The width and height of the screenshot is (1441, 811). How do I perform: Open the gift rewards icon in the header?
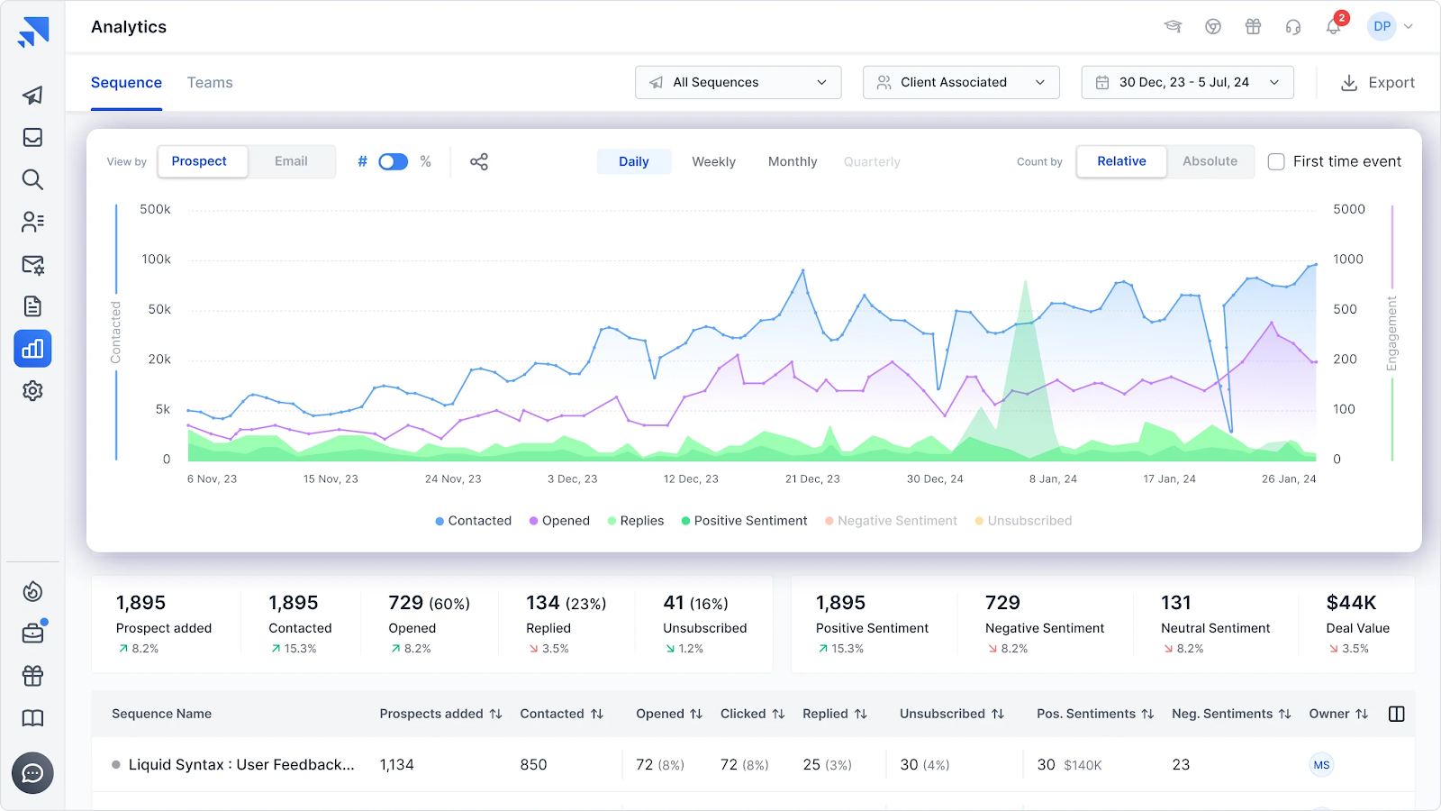click(1253, 26)
